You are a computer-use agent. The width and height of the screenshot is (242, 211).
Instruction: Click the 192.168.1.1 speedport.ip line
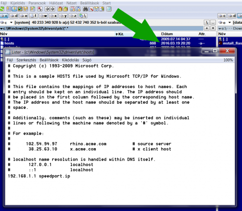(39, 176)
